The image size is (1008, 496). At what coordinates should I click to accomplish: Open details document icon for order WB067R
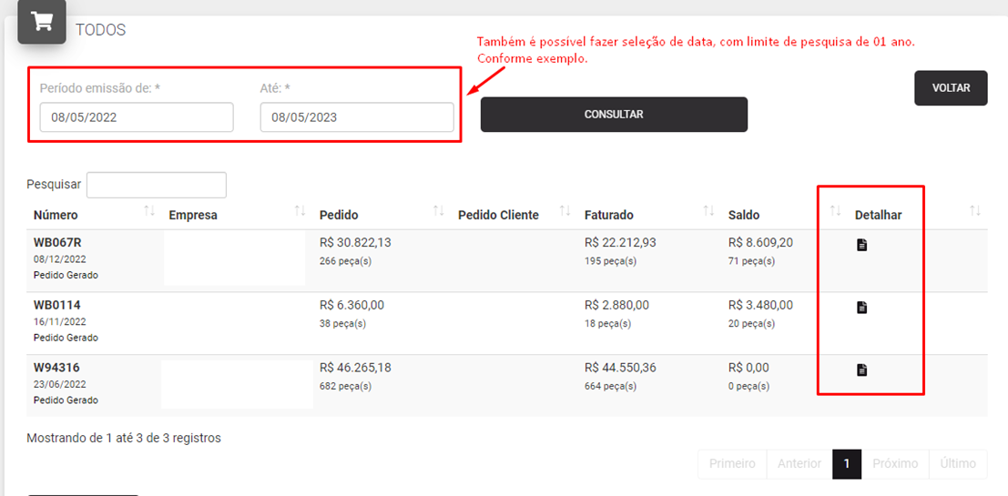click(x=862, y=245)
